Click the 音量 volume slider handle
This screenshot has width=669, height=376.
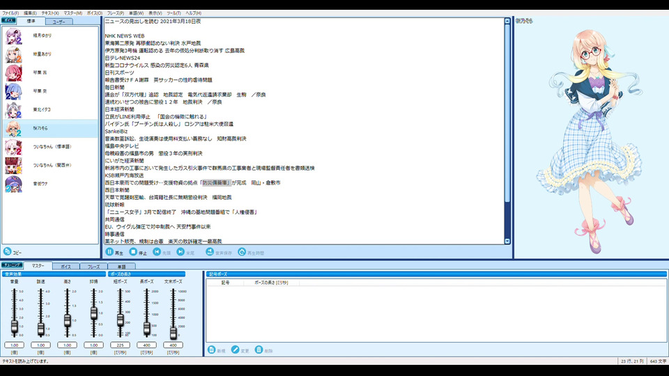[x=14, y=327]
